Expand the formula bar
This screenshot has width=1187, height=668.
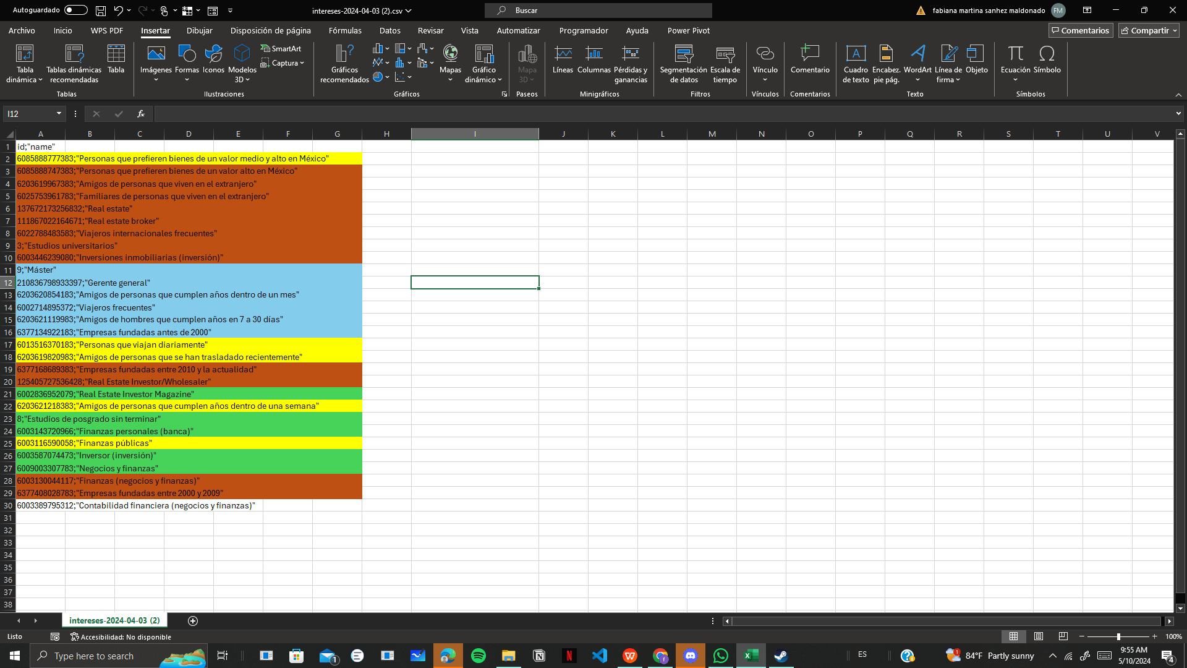1178,114
